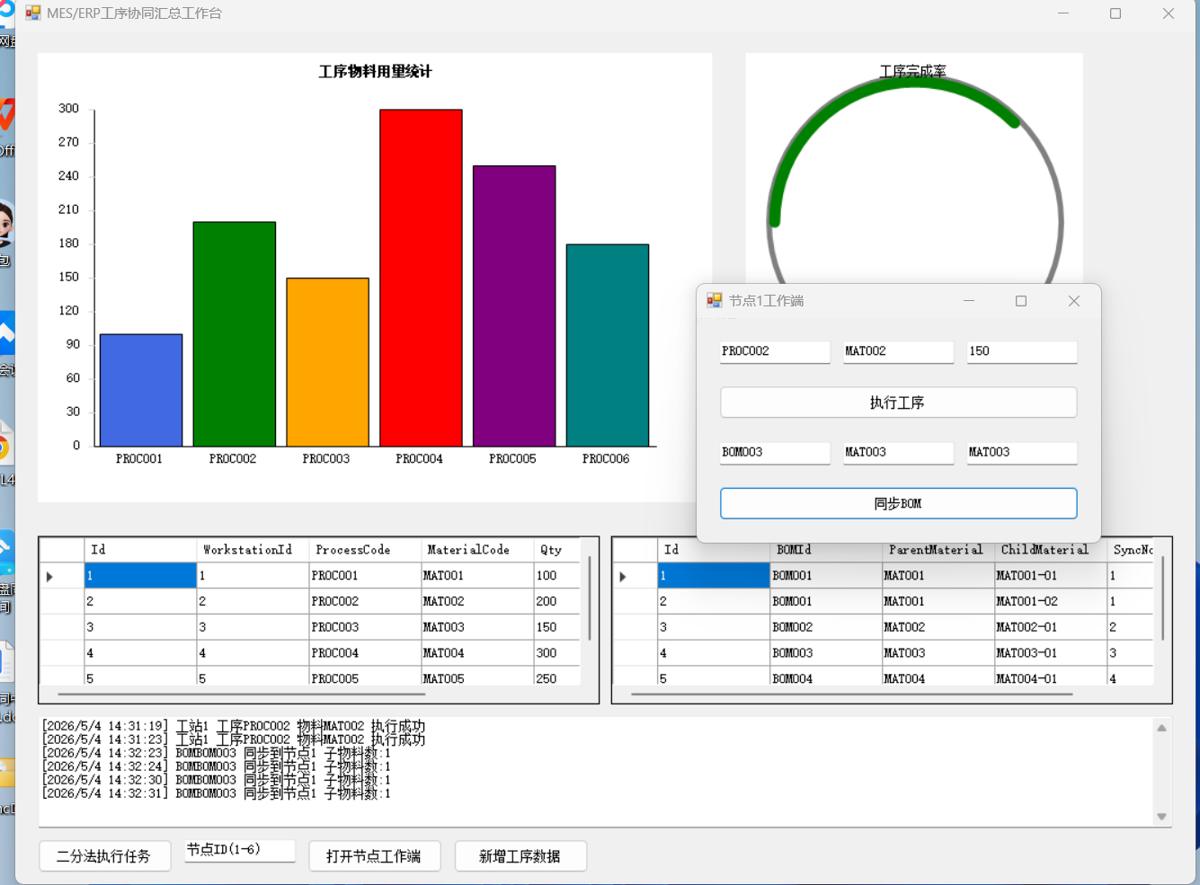This screenshot has height=885, width=1200.
Task: Click the first MAT003 input field
Action: 898,452
